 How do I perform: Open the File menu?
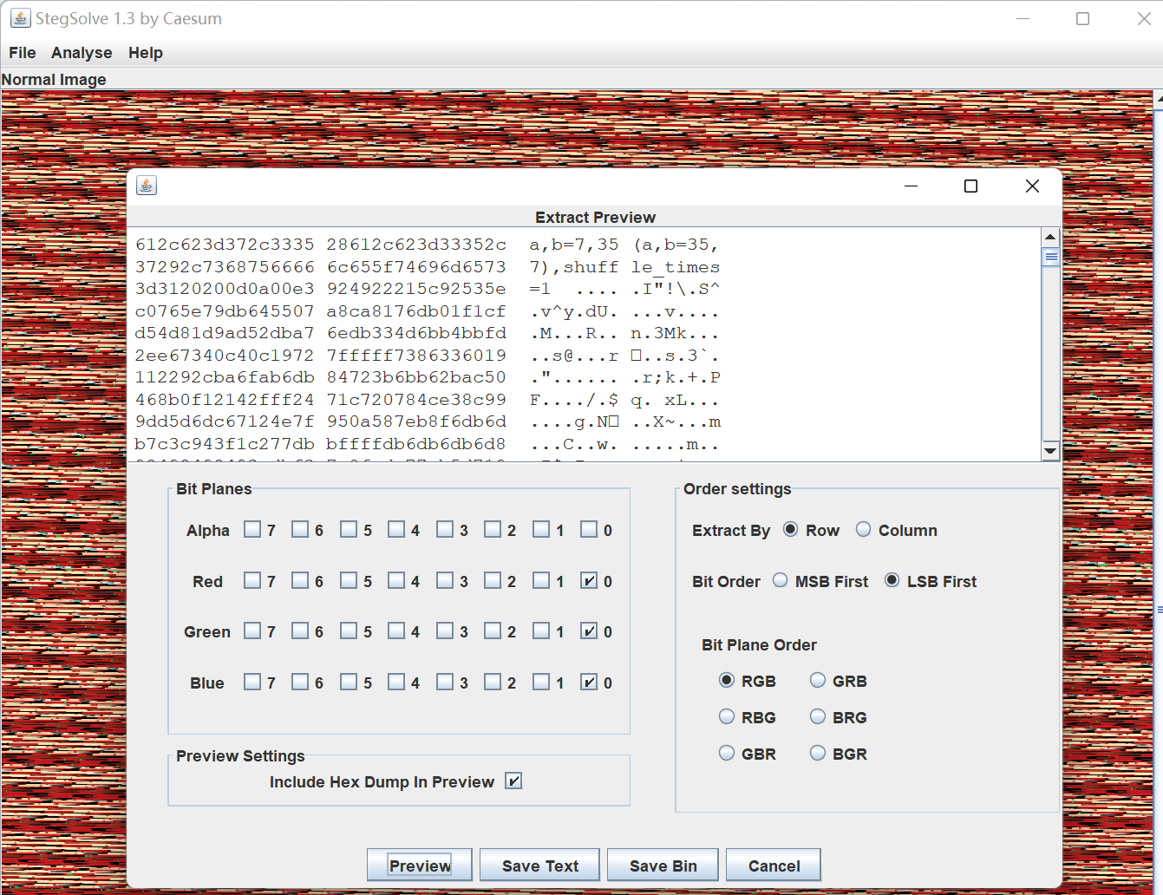pos(23,53)
